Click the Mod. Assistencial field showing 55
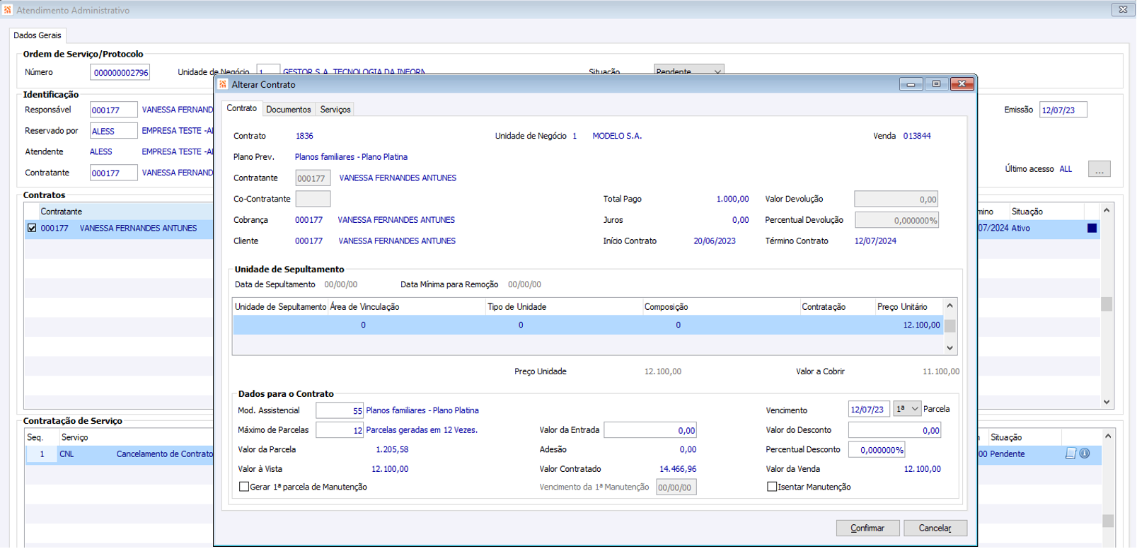 (340, 410)
